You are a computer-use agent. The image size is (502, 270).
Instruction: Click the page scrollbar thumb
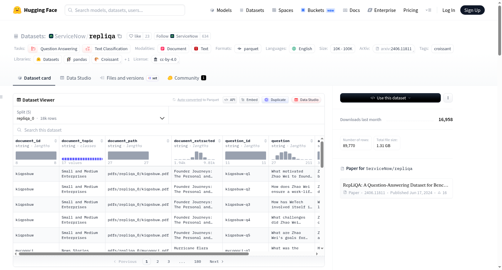499,30
